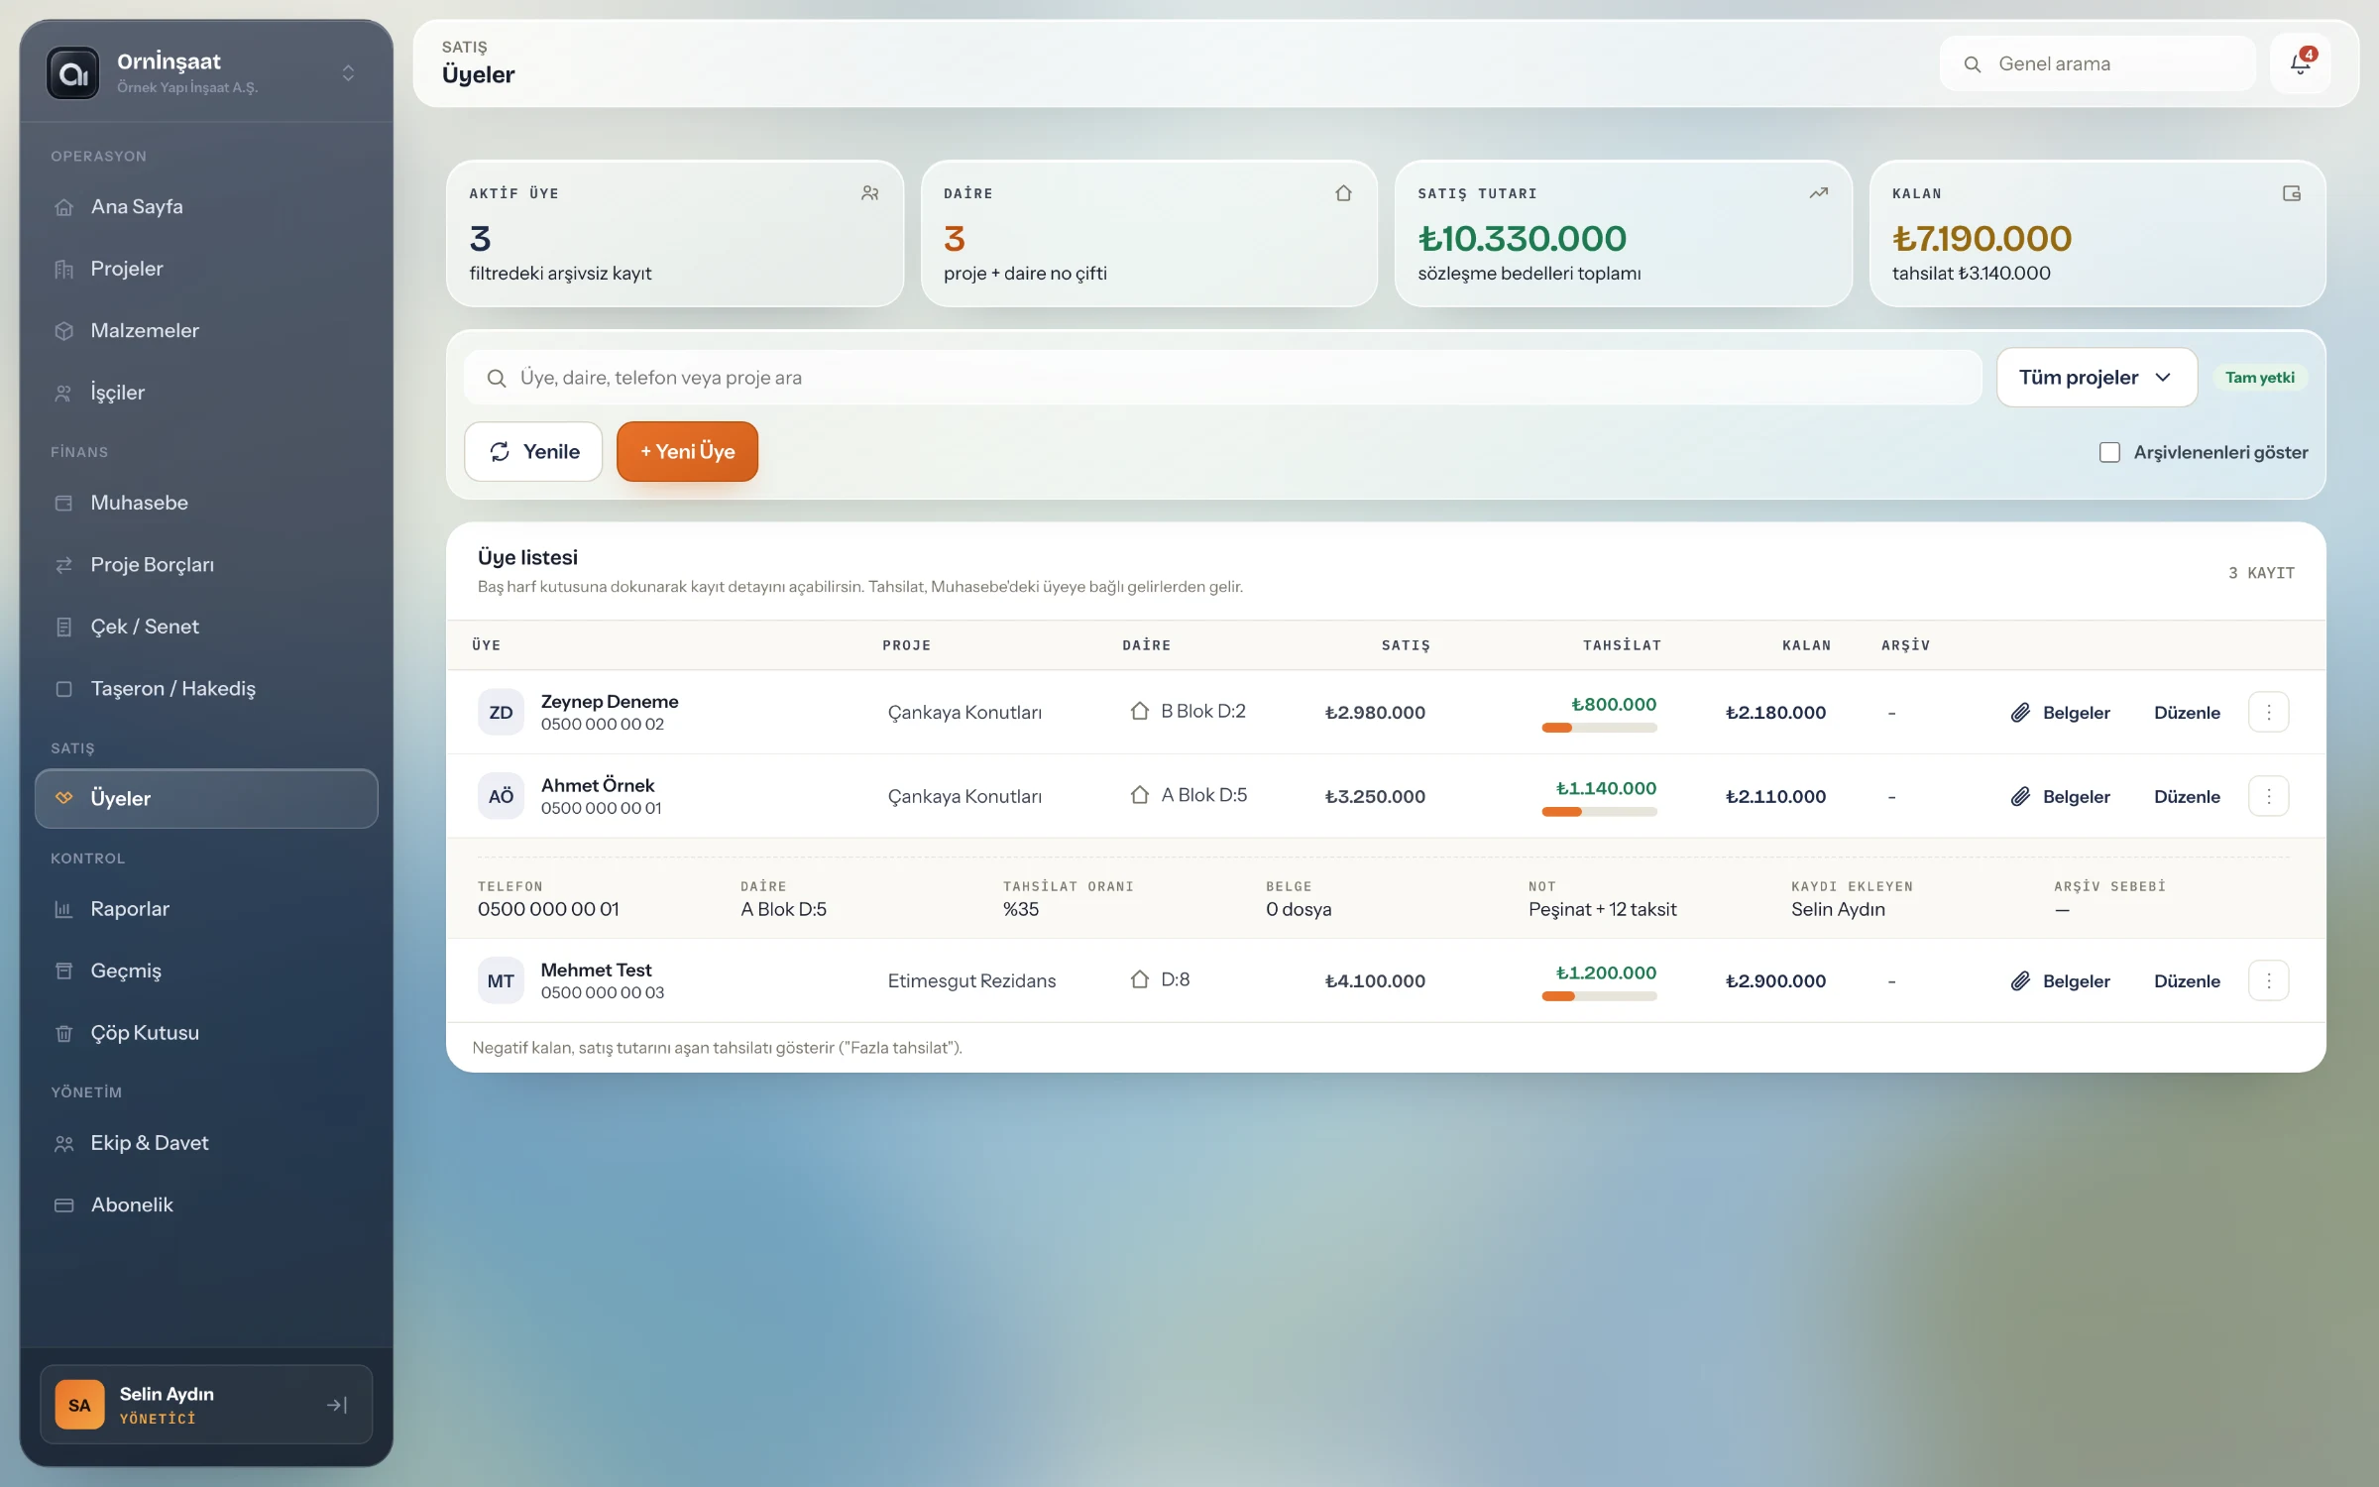This screenshot has width=2379, height=1487.
Task: Click the house icon next to B Blok D:2
Action: 1140,711
